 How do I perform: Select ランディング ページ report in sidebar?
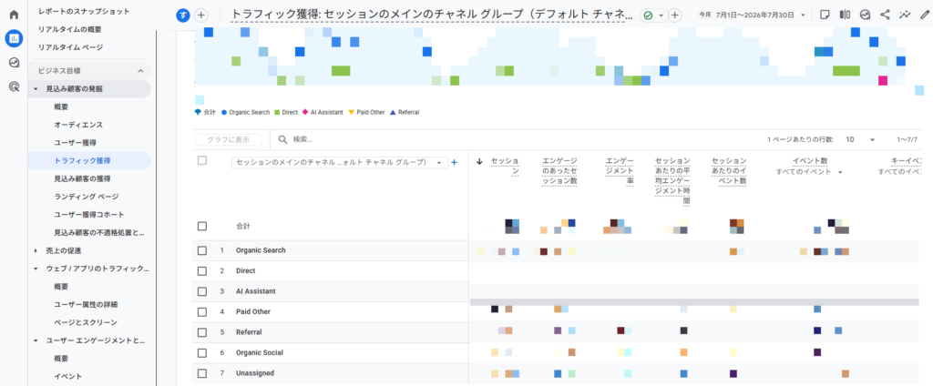(x=86, y=197)
